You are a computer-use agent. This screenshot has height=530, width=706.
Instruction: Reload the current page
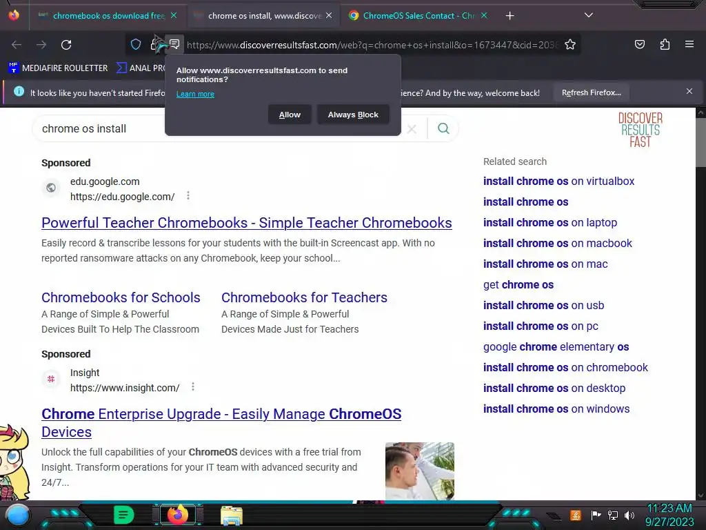(x=66, y=45)
